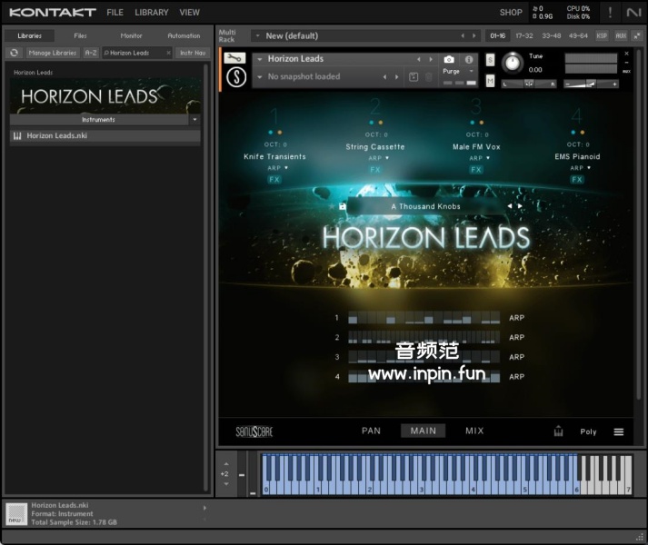
Task: Show rack page 17-32
Action: coord(524,36)
